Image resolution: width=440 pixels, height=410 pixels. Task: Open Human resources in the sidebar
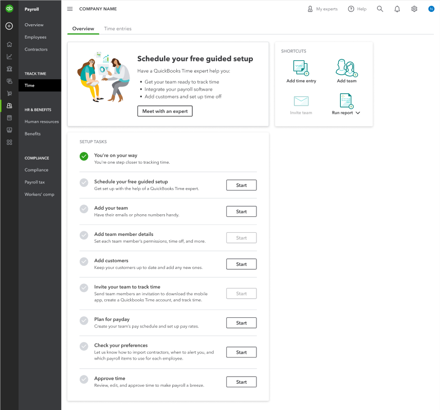(x=42, y=122)
